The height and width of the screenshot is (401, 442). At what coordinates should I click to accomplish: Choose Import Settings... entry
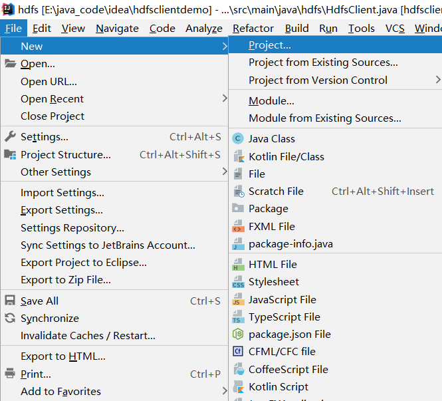(114, 193)
